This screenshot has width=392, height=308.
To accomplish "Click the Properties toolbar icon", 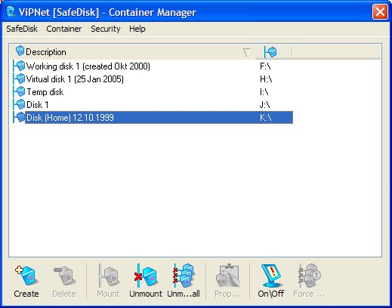I will pos(227,276).
